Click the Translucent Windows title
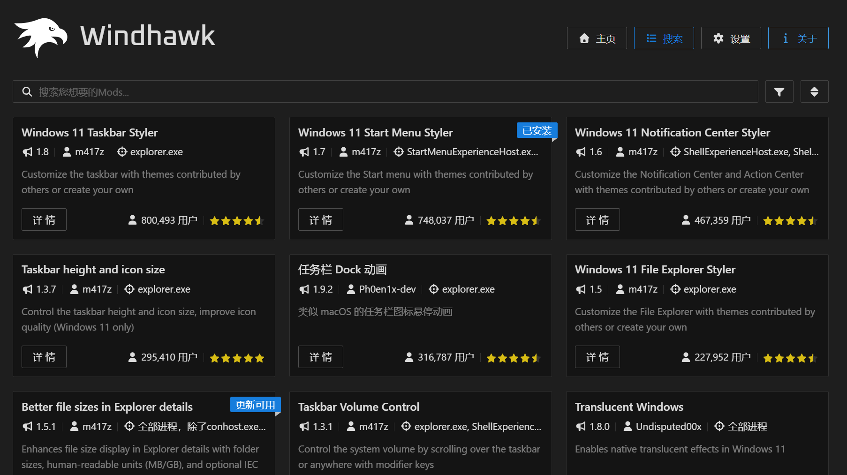The height and width of the screenshot is (475, 847). [x=629, y=407]
